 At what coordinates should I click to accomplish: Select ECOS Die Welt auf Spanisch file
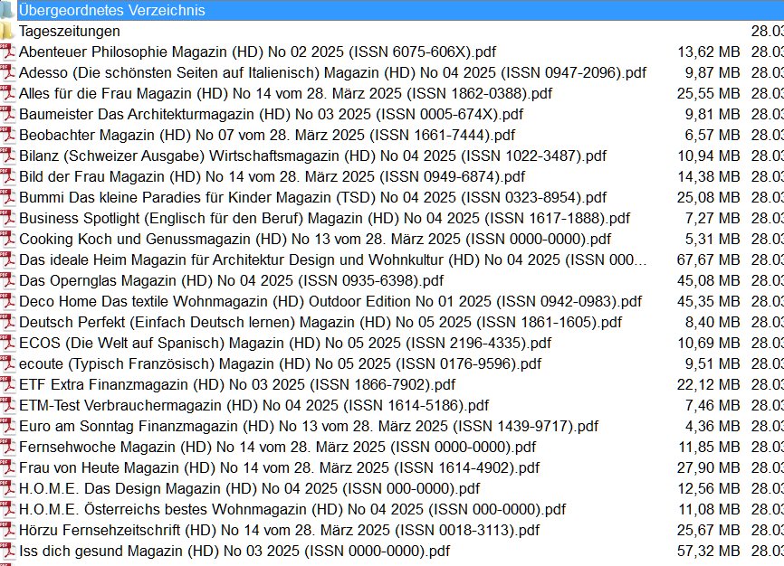pyautogui.click(x=285, y=344)
